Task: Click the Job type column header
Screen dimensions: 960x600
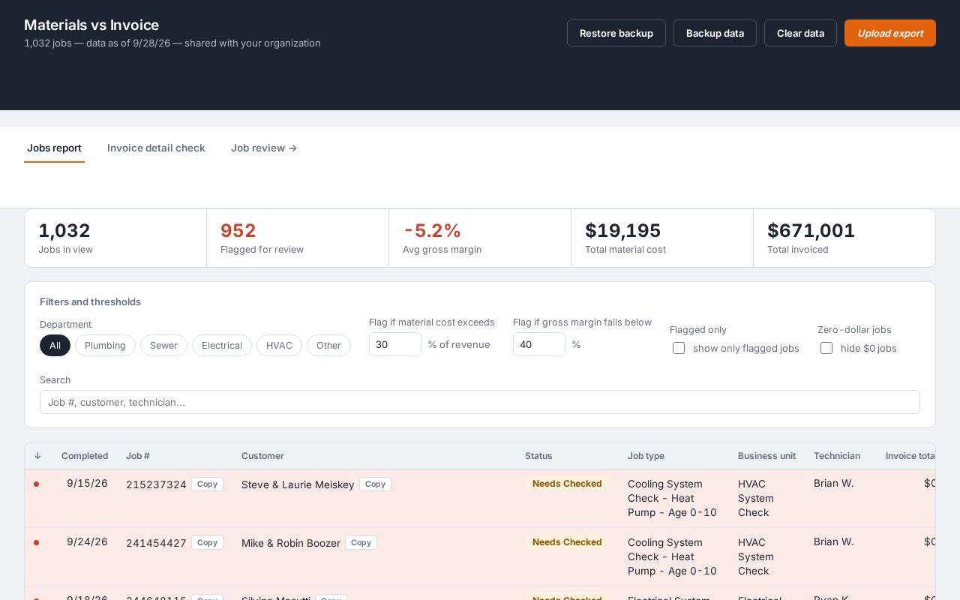Action: (x=646, y=456)
